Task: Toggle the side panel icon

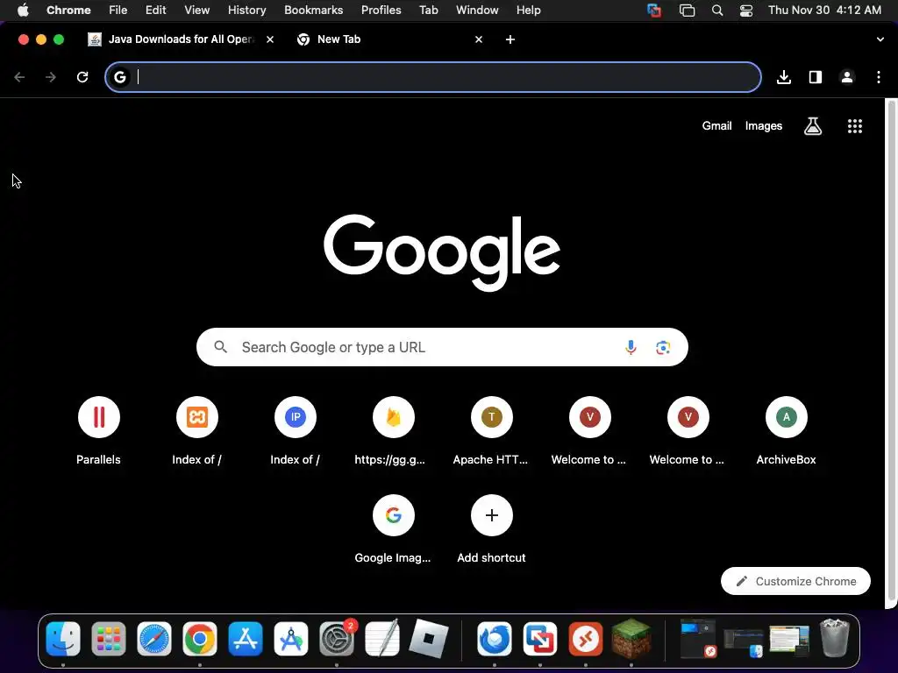Action: [x=816, y=77]
